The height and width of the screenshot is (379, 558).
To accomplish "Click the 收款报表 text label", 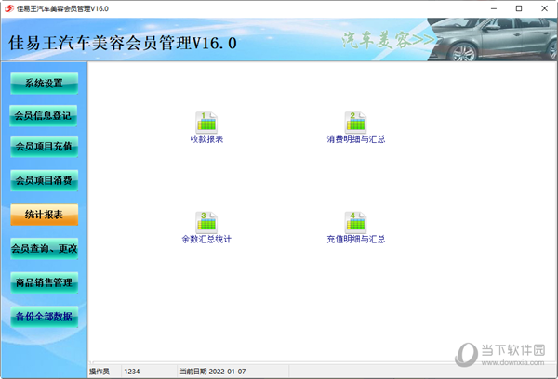I will coord(206,139).
